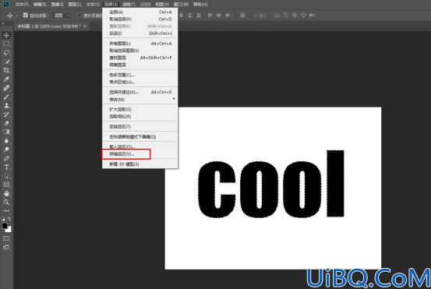Viewport: 431px width, 289px height.
Task: Click the 3D pan icon
Action: pyautogui.click(x=295, y=15)
